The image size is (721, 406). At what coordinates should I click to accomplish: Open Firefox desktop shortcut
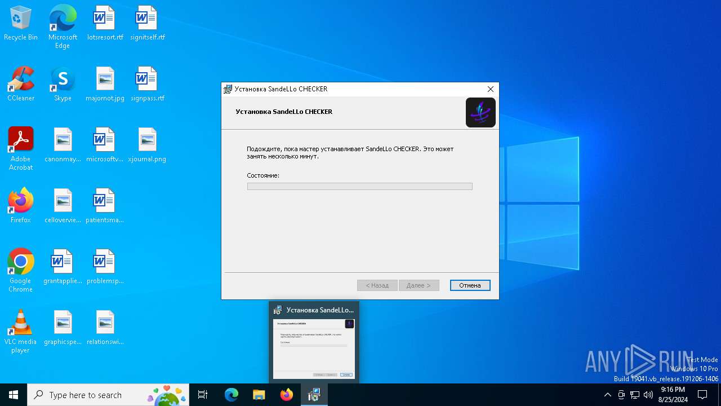click(x=21, y=206)
